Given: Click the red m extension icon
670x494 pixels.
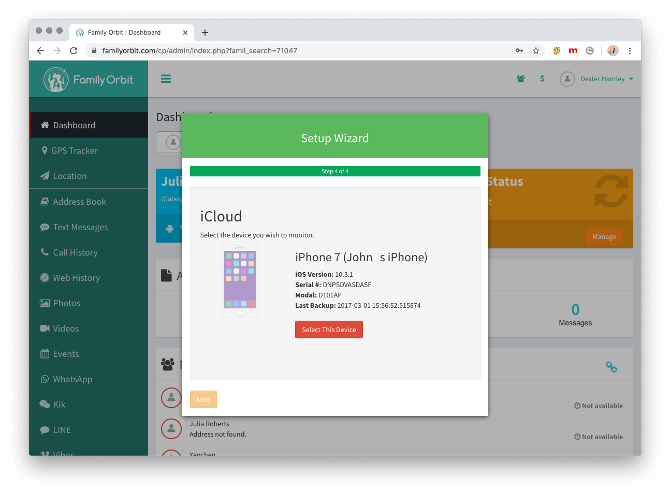Looking at the screenshot, I should click(573, 51).
